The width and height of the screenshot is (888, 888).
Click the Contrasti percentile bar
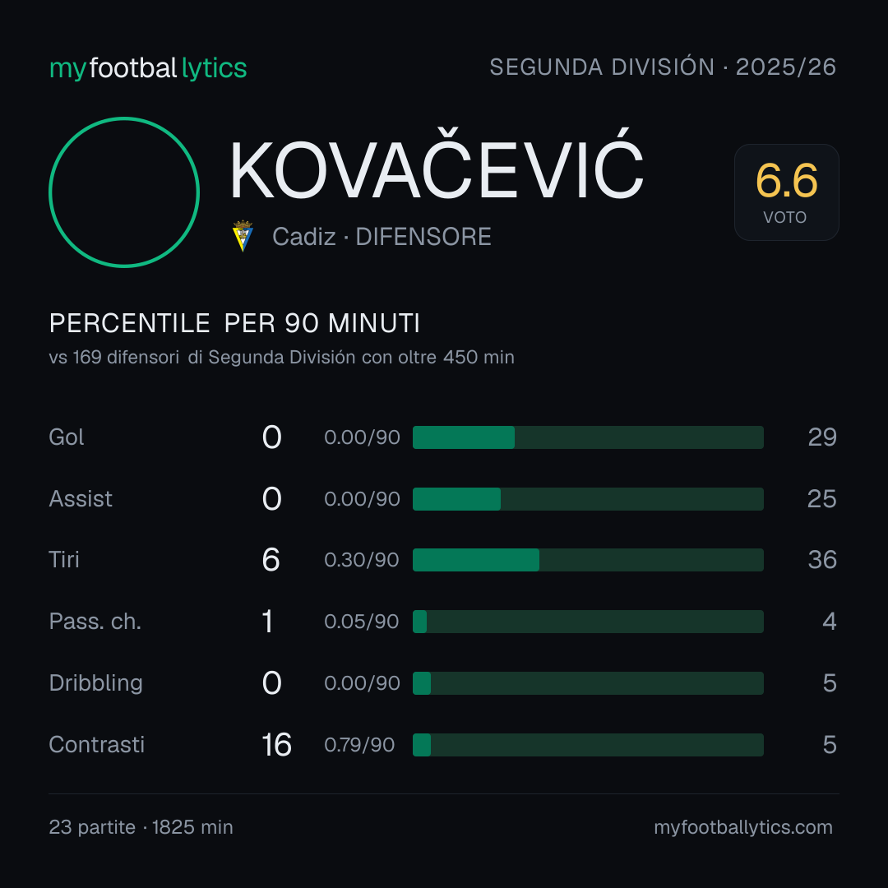tap(588, 745)
